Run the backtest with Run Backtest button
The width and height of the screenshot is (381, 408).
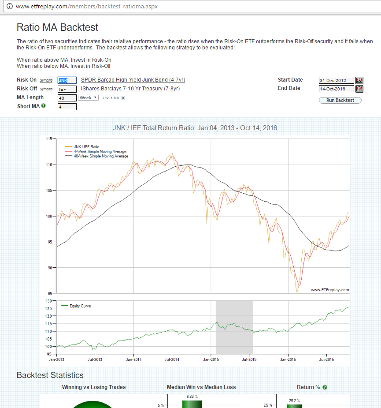tap(340, 100)
